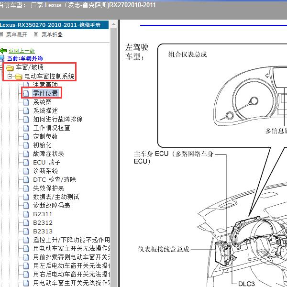This screenshot has height=287, width=287.
Task: Click document icon beside 失效保护表
Action: click(x=26, y=188)
